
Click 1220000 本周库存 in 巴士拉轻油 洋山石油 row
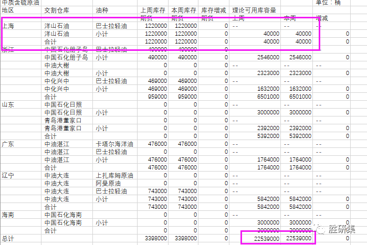pyautogui.click(x=186, y=26)
